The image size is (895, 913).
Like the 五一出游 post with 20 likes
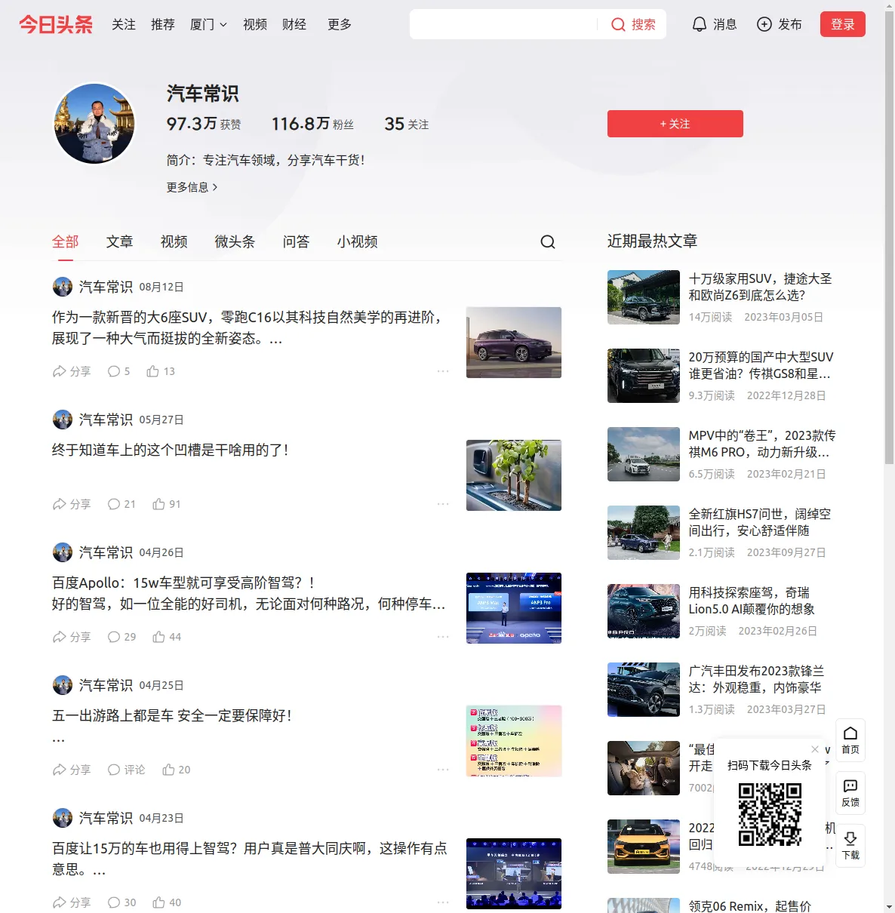(x=176, y=770)
